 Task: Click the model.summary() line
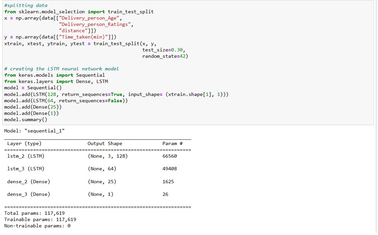coord(26,120)
